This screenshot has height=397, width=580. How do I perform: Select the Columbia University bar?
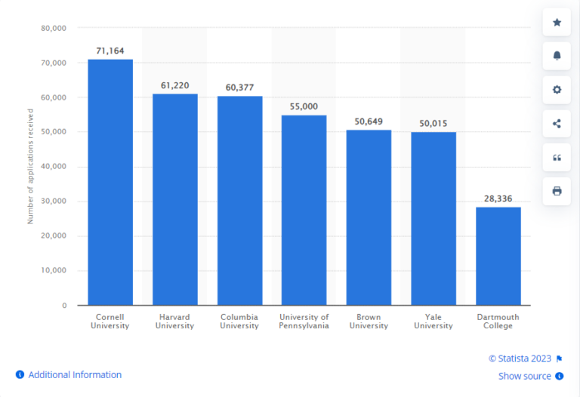[239, 201]
